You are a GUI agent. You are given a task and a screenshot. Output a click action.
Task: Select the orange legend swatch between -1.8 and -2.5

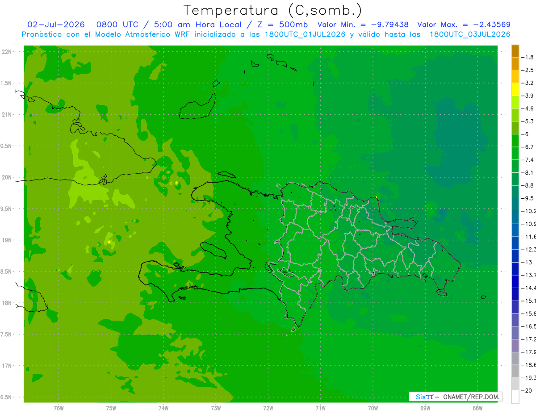point(515,64)
